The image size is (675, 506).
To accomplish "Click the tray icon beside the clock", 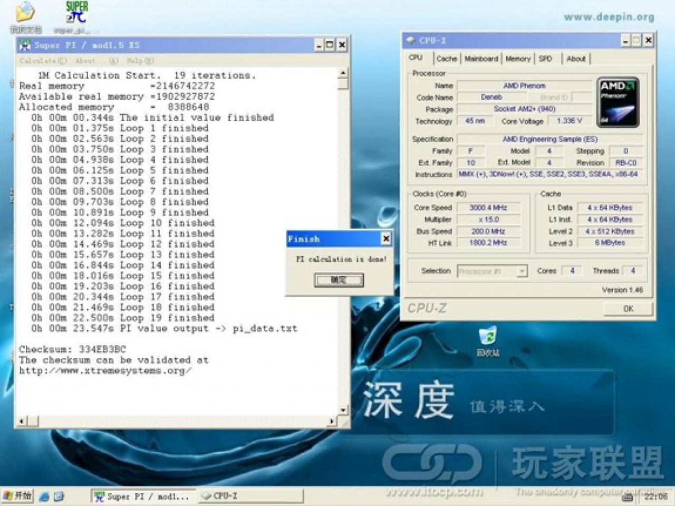I will 628,497.
